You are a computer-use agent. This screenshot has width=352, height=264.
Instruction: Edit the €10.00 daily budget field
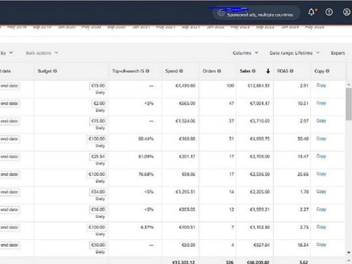98,245
